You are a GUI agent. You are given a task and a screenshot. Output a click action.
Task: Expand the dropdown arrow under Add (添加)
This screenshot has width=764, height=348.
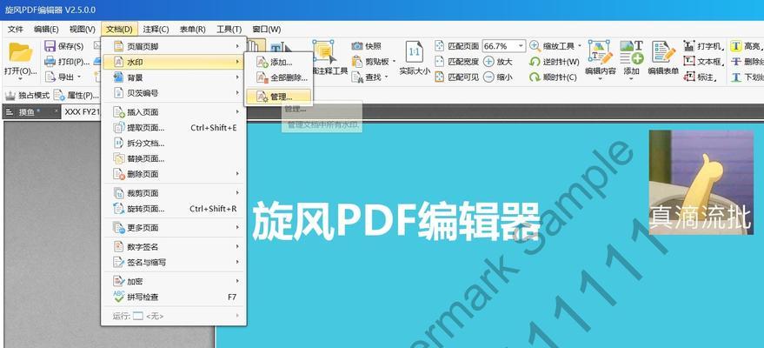pos(632,78)
